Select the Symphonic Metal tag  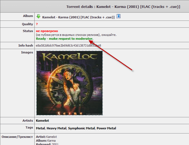pos(82,128)
